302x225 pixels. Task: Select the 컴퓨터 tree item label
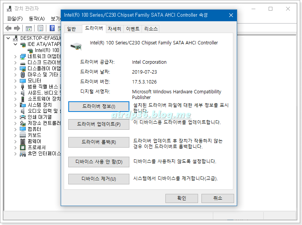tap(35, 129)
